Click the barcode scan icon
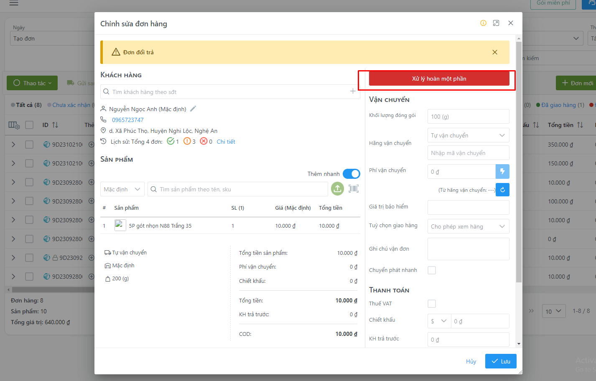 (354, 189)
